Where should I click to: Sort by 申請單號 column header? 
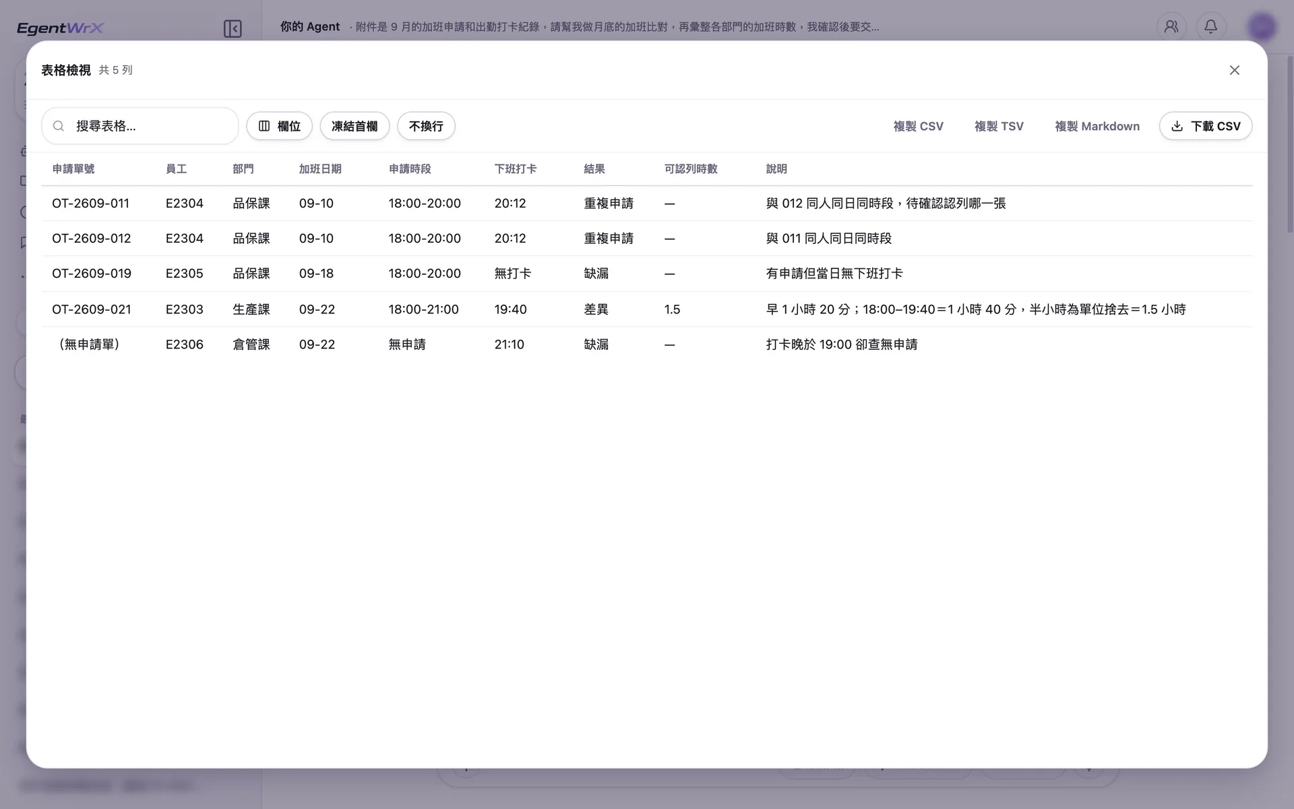tap(73, 169)
